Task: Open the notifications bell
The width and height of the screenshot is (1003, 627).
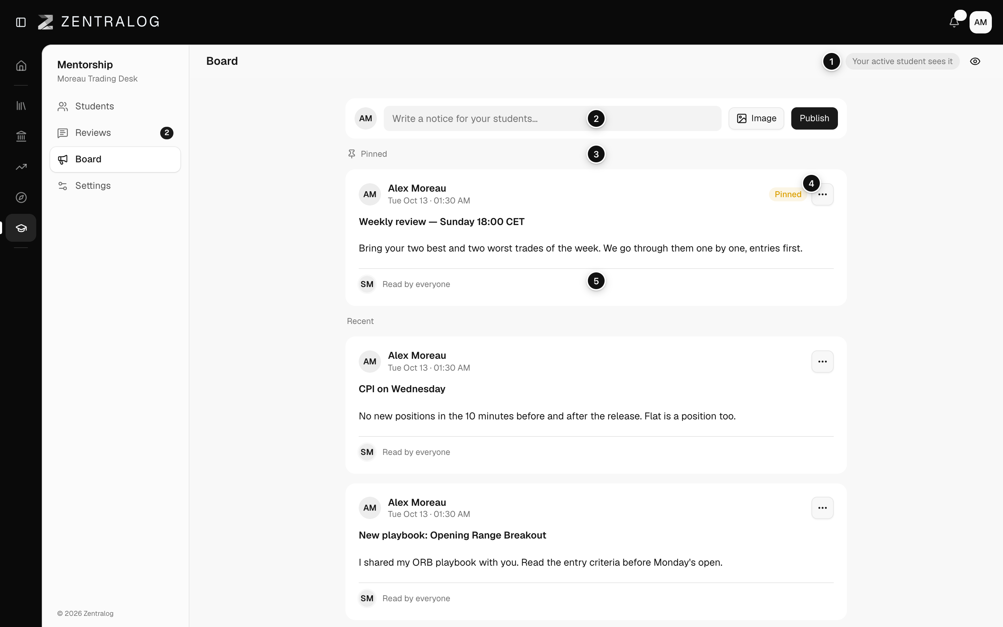Action: click(954, 22)
